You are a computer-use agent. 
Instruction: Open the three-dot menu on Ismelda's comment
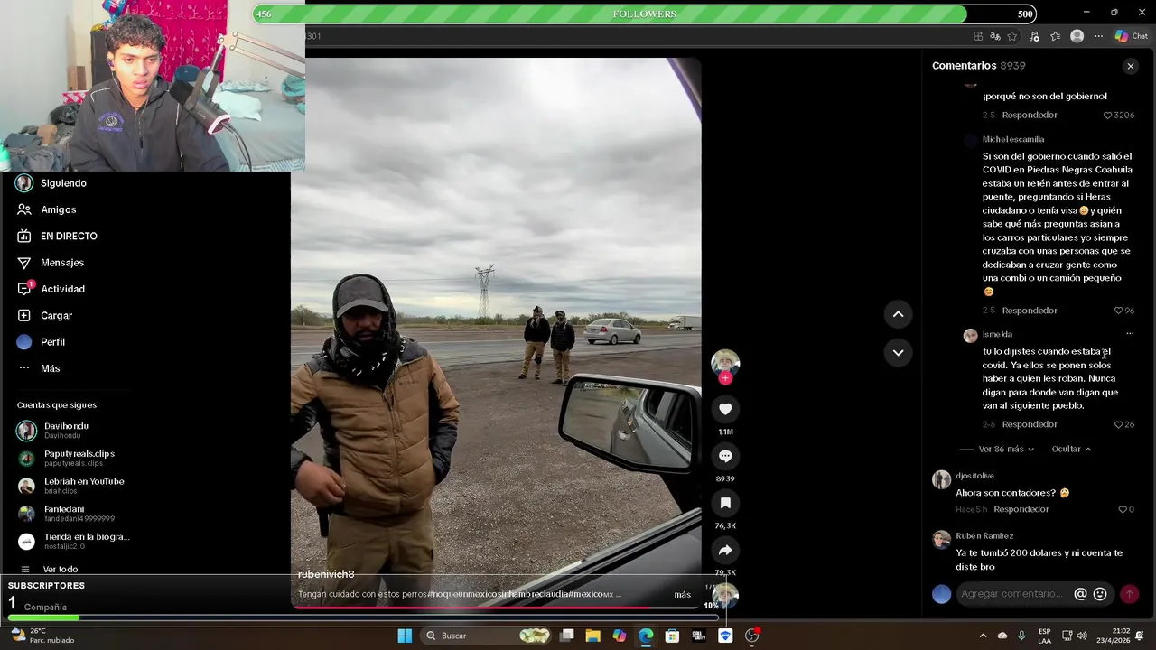(x=1129, y=334)
